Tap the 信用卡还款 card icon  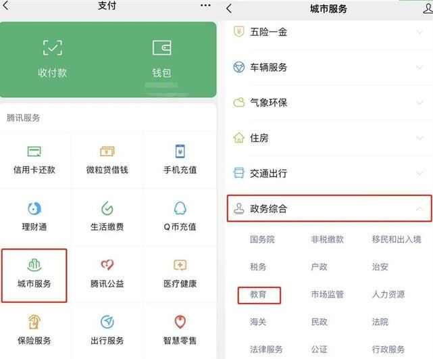tap(34, 151)
